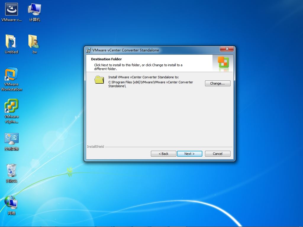This screenshot has height=227, width=303.
Task: Click the installer icon in dialog title bar
Action: (x=88, y=50)
